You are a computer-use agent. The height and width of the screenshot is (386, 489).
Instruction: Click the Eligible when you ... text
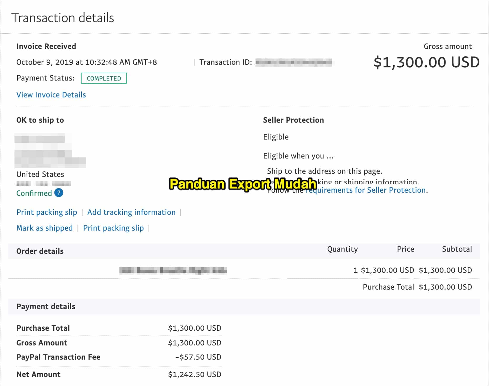click(298, 156)
